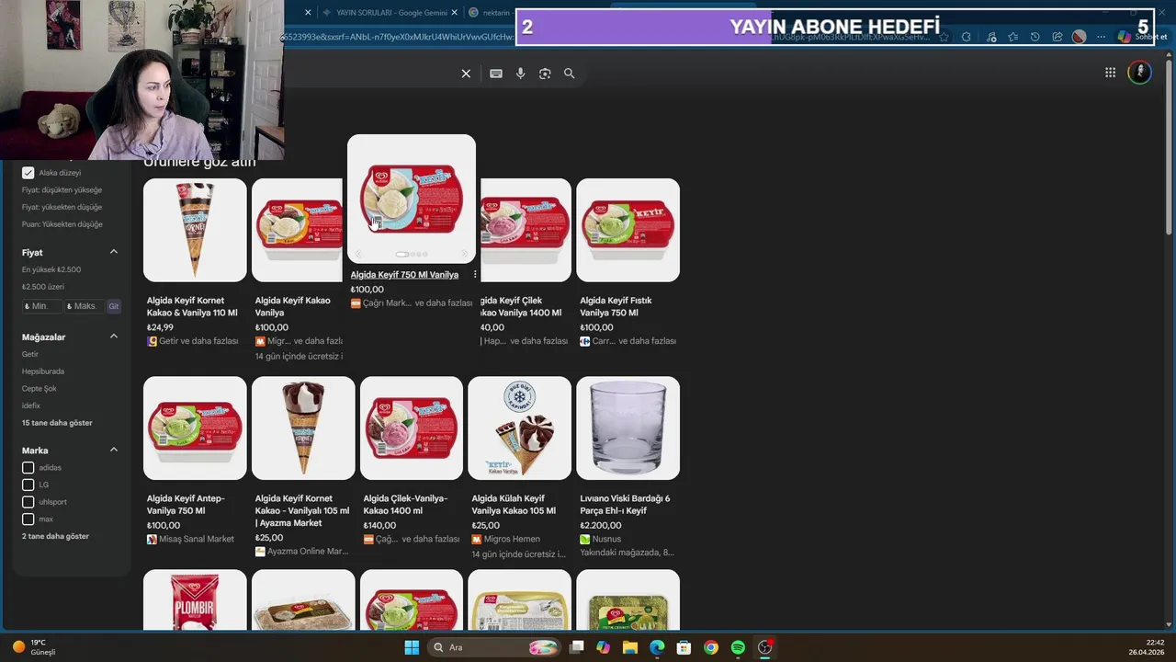Open search by image (Lens) icon
Image resolution: width=1176 pixels, height=662 pixels.
[x=545, y=74]
